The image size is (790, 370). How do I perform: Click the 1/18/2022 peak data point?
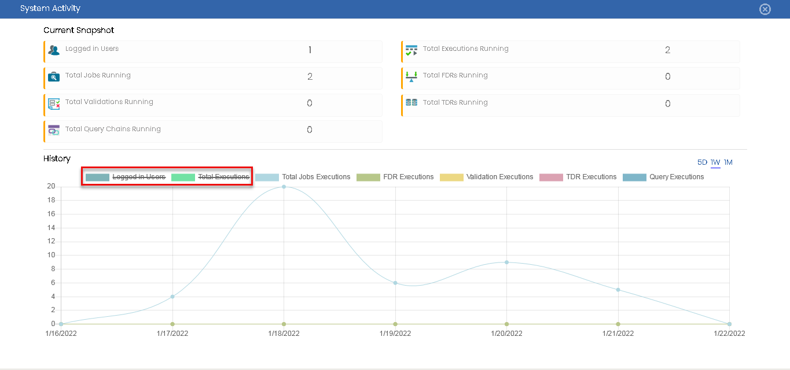point(284,187)
